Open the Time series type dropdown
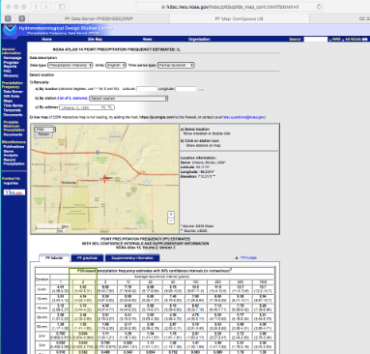 tap(176, 65)
